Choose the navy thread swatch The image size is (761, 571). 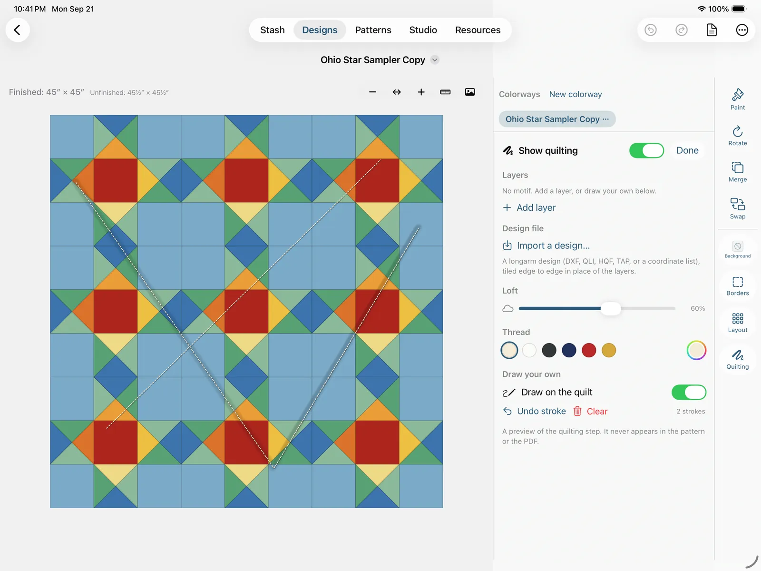[569, 350]
